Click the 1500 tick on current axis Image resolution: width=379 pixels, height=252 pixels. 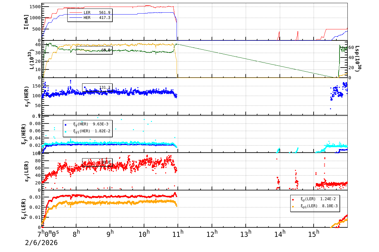(35, 7)
